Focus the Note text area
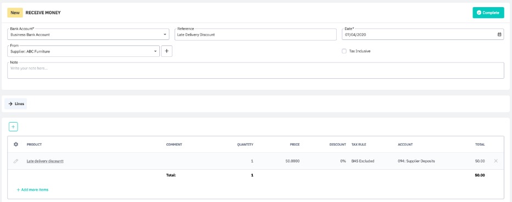Image resolution: width=512 pixels, height=202 pixels. point(255,71)
